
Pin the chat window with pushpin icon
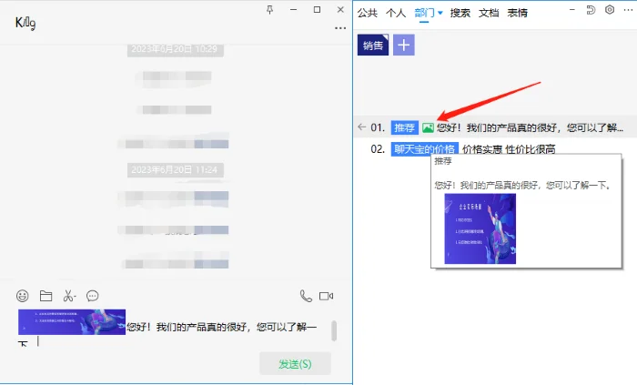[x=269, y=10]
